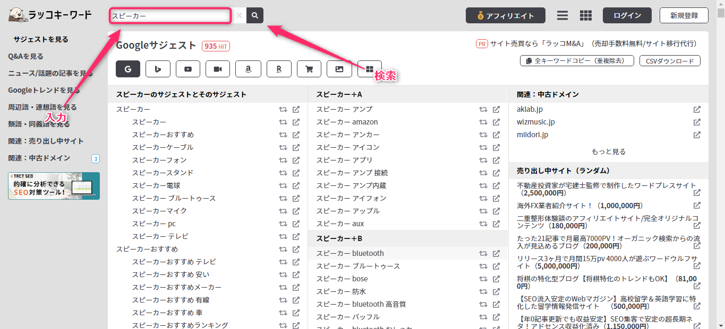Screen dimensions: 725x329
Task: Open the video camera suggestions source icon
Action: pos(217,68)
